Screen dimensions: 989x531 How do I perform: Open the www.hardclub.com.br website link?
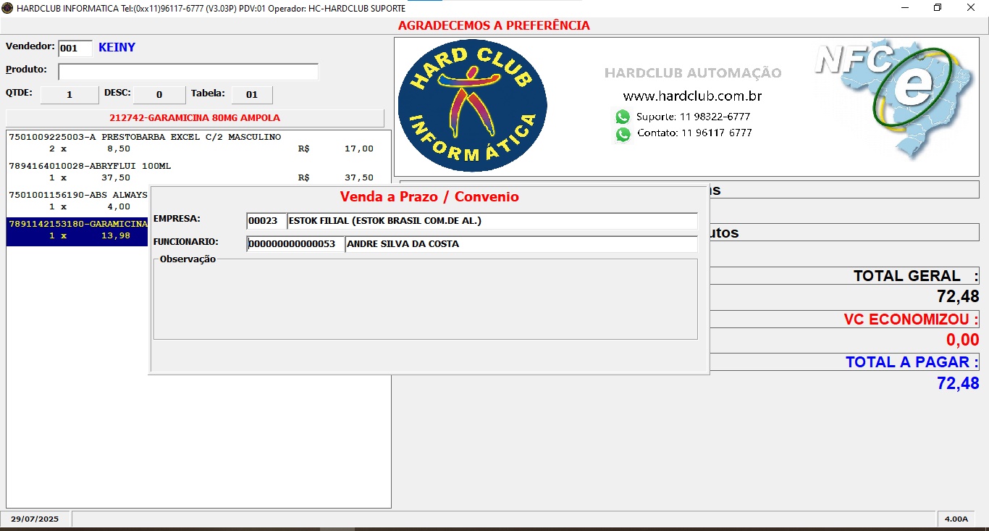click(692, 96)
